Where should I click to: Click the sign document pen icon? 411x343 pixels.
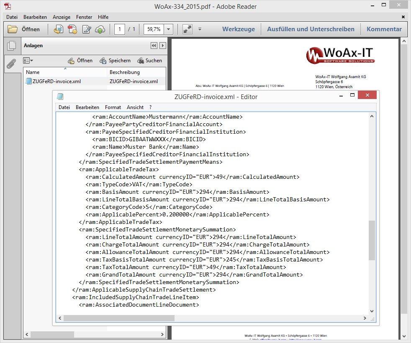click(87, 29)
